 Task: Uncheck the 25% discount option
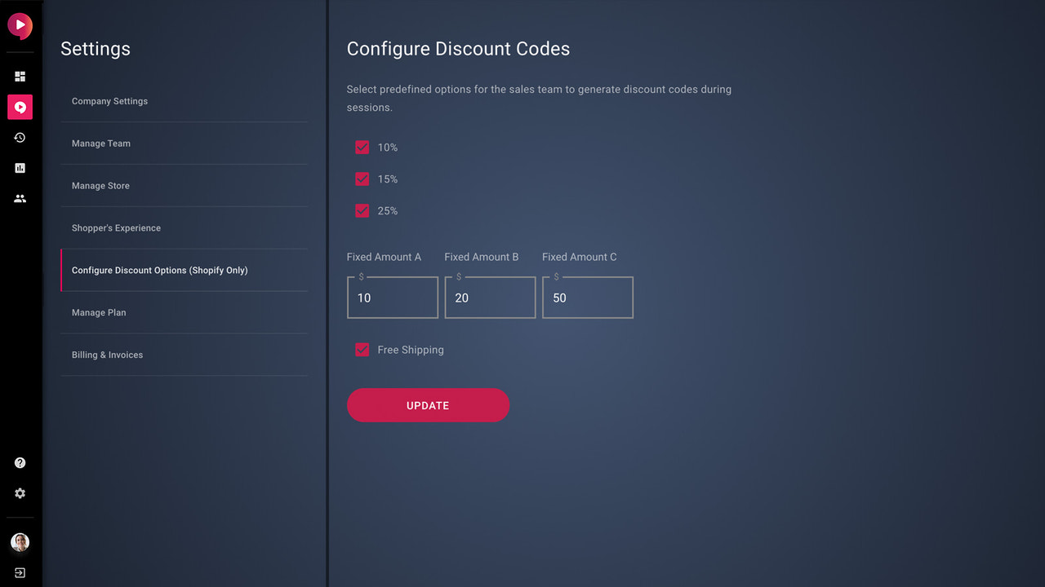(x=362, y=210)
